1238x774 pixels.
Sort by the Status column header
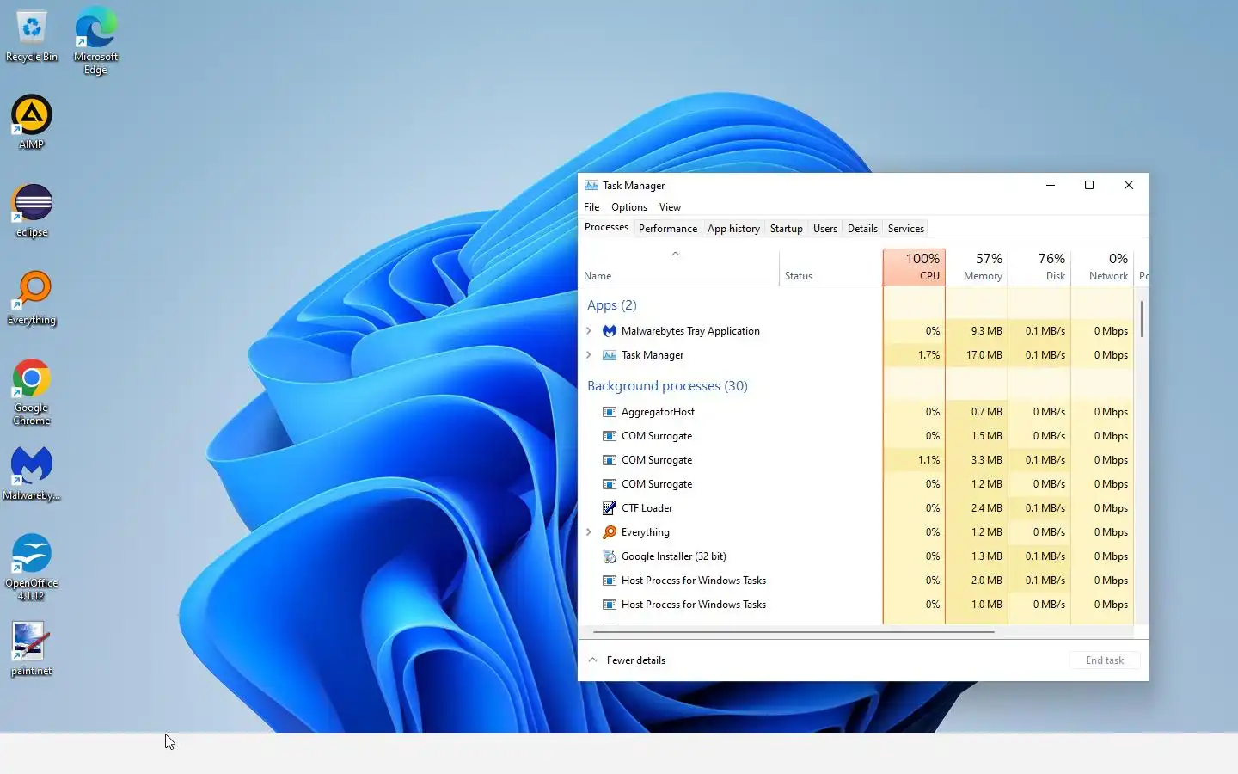830,267
